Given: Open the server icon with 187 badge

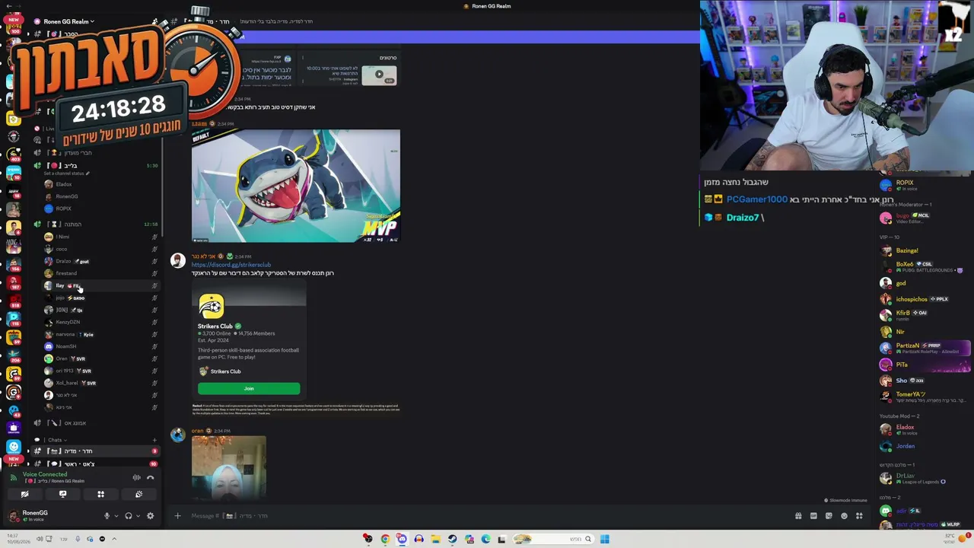Looking at the screenshot, I should [14, 282].
